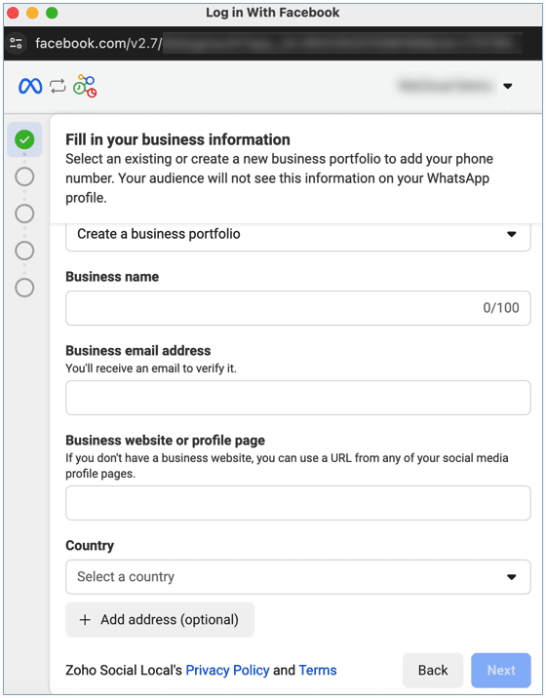Click the green maximize window button
546x698 pixels.
coord(52,13)
